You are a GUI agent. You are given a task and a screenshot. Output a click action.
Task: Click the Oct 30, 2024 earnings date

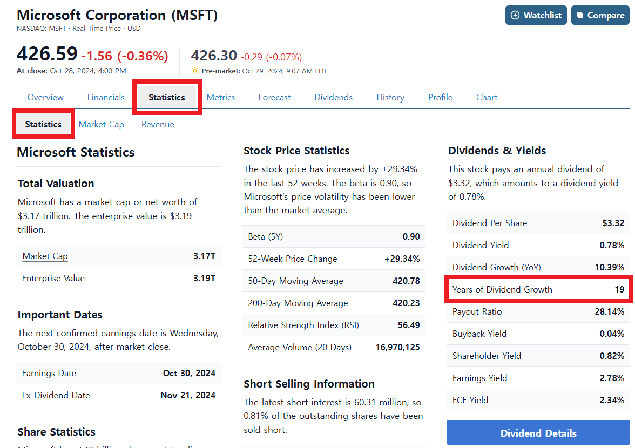[x=189, y=373]
